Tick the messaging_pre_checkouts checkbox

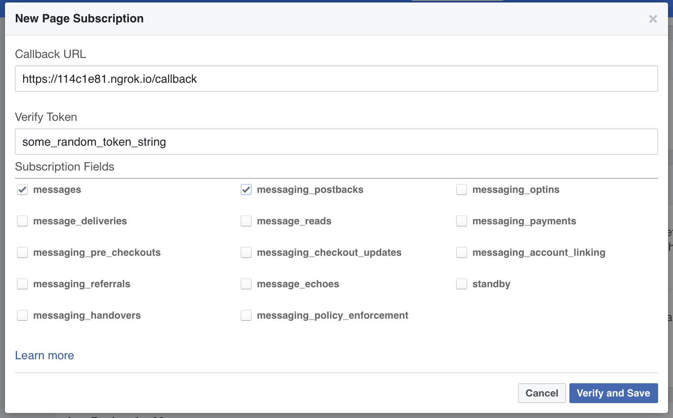tap(22, 252)
